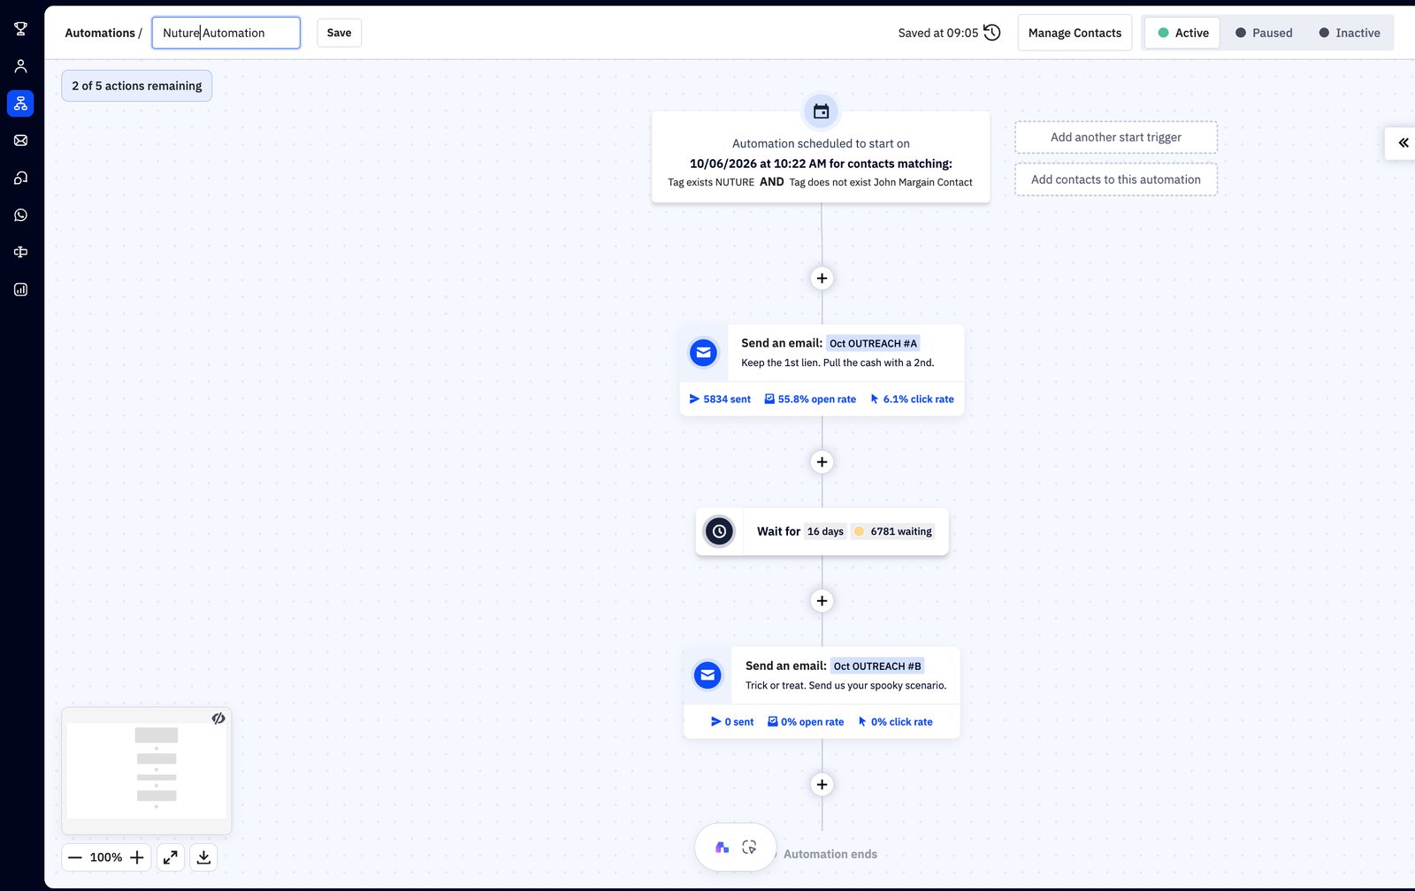Open the purple assistant icon

pos(722,848)
